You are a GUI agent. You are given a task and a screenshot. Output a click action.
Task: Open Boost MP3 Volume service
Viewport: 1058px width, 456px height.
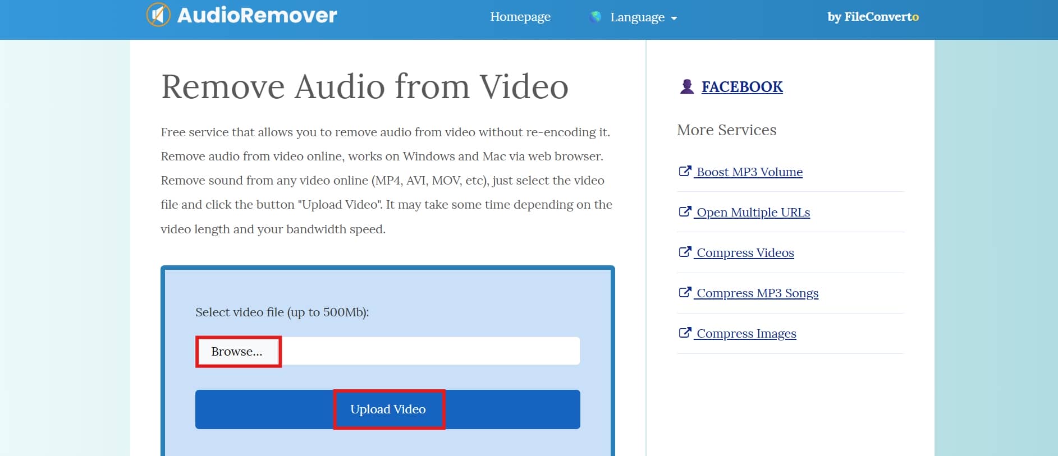[749, 172]
